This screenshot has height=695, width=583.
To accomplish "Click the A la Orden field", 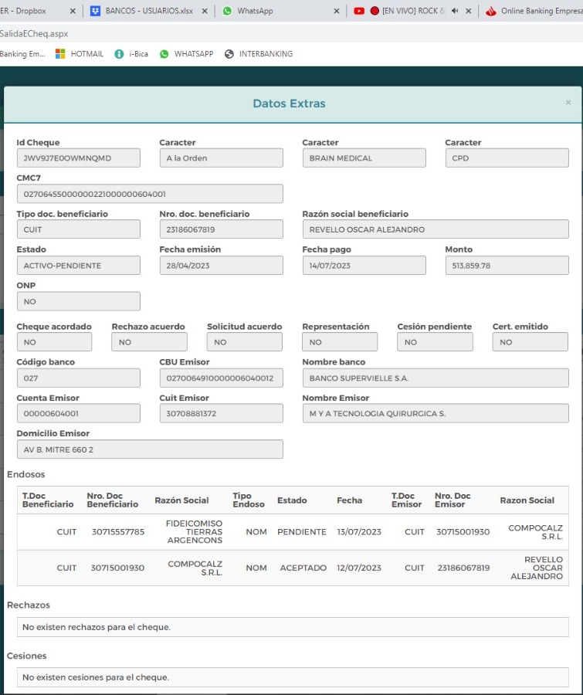I will coord(221,158).
